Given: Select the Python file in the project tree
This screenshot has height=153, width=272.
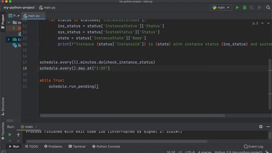Looking at the screenshot, I should pyautogui.click(x=20, y=34).
